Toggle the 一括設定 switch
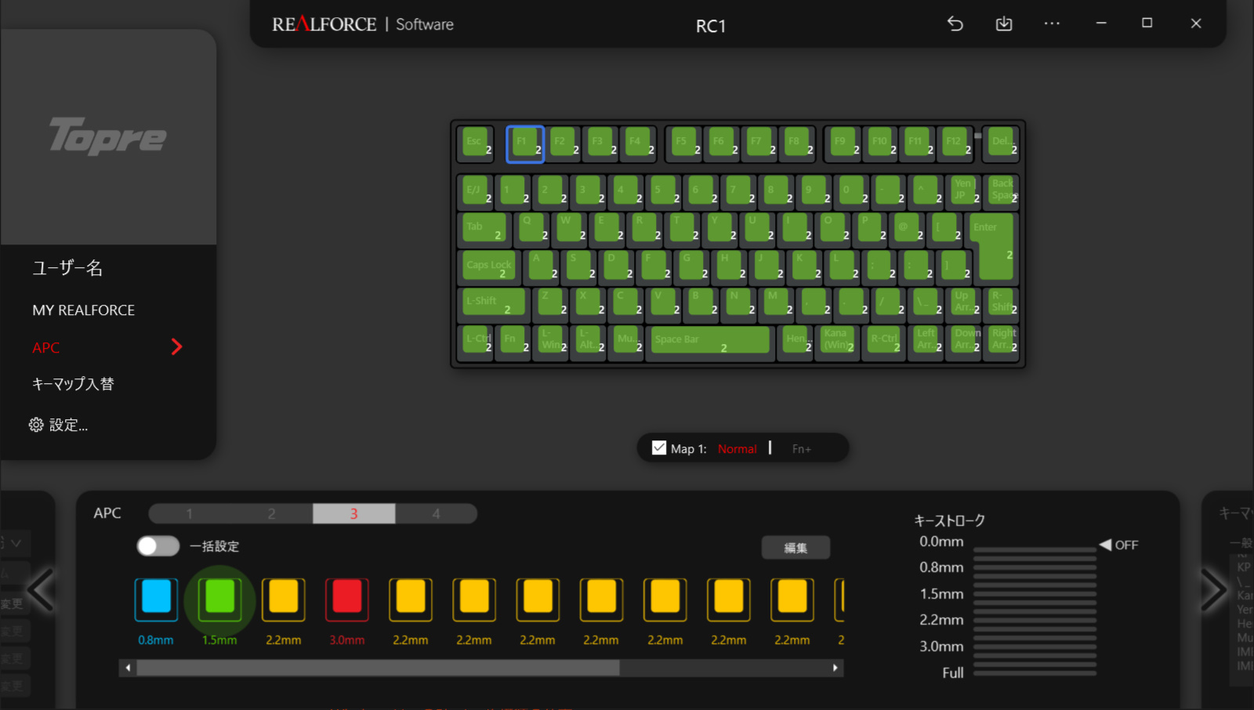Image resolution: width=1254 pixels, height=710 pixels. (158, 545)
